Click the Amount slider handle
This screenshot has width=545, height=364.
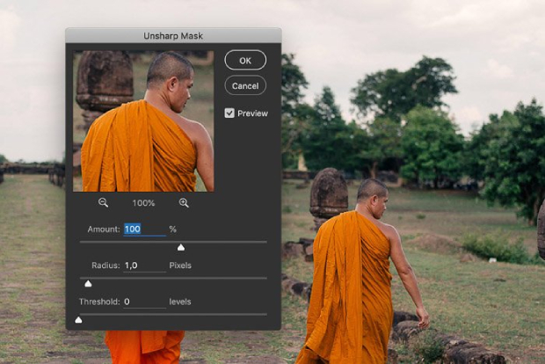click(x=181, y=247)
